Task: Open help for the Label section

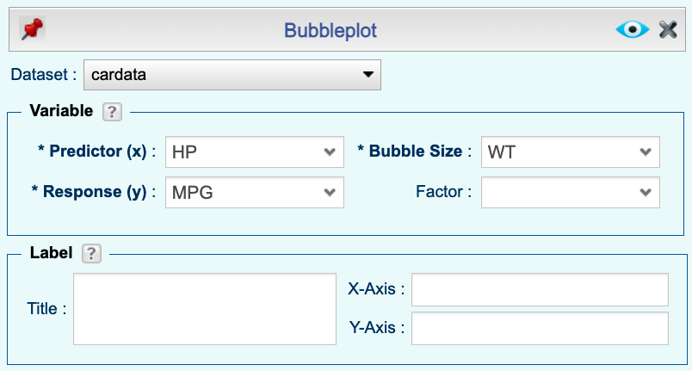Action: (90, 253)
